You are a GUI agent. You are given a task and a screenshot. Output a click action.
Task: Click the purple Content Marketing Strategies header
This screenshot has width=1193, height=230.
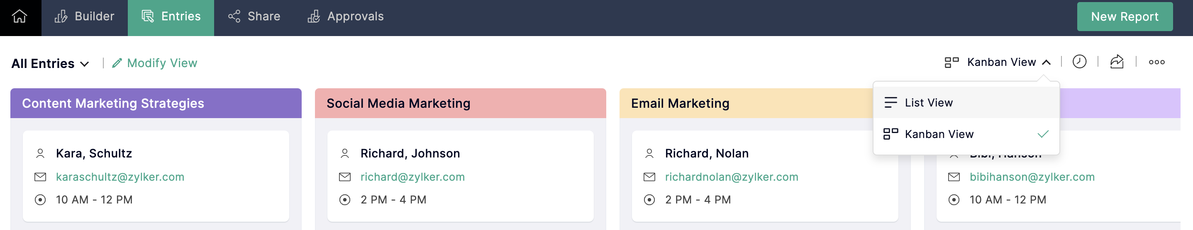tap(156, 103)
